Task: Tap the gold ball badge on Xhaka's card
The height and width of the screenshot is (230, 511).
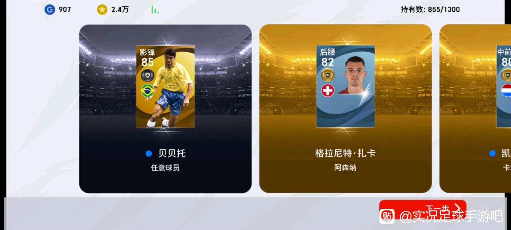Action: (x=327, y=74)
